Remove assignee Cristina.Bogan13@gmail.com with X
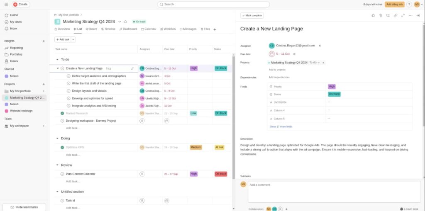 coord(320,46)
